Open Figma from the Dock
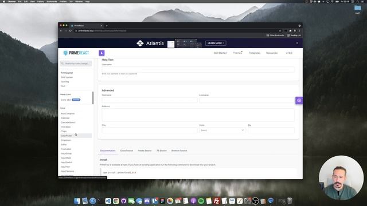The width and height of the screenshot is (367, 206). pyautogui.click(x=162, y=201)
